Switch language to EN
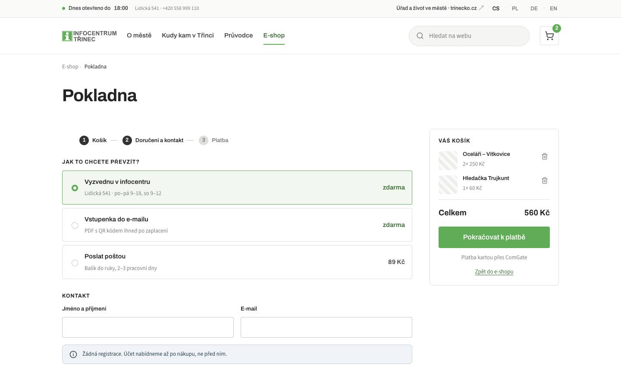This screenshot has height=379, width=621. pyautogui.click(x=553, y=8)
